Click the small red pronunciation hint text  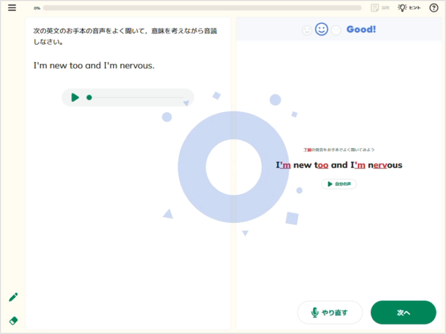[x=339, y=150]
